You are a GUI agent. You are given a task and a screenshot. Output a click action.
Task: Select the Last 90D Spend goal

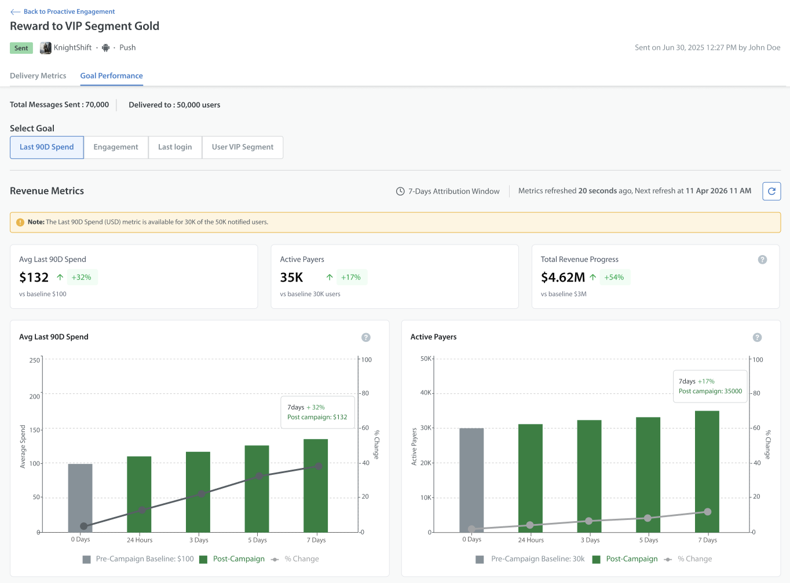[x=47, y=147]
